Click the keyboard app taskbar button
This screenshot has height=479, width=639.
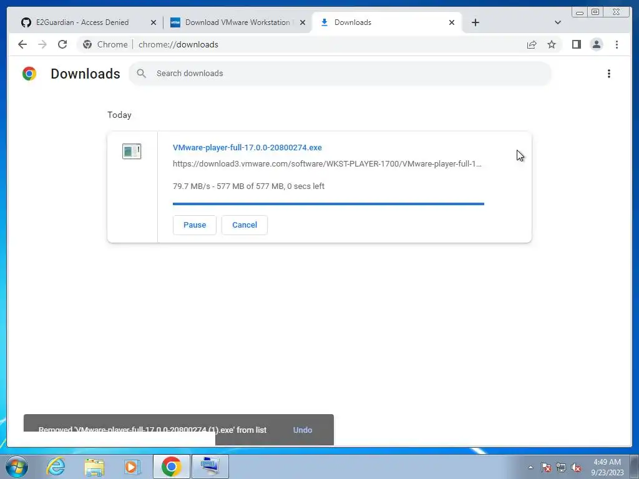click(x=210, y=467)
